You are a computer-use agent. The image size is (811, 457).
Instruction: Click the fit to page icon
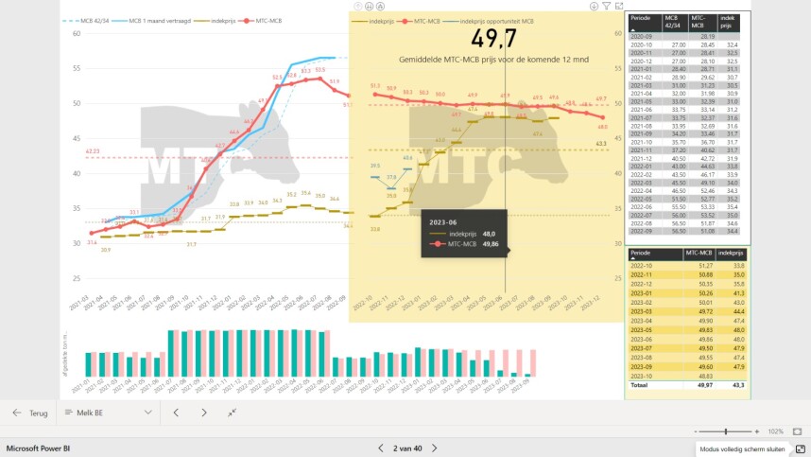point(797,431)
